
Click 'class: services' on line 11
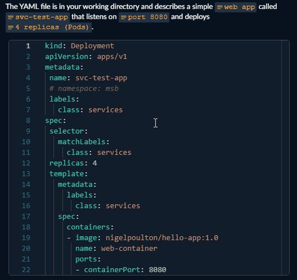[x=99, y=152]
